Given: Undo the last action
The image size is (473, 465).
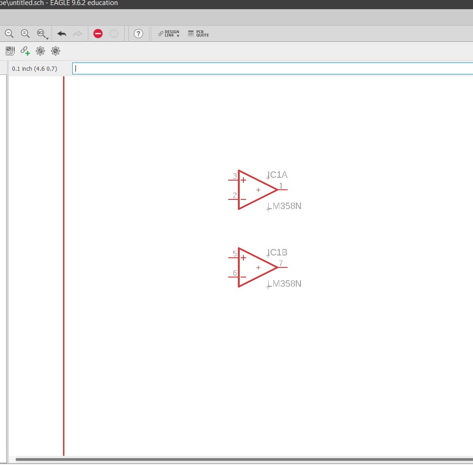Looking at the screenshot, I should (x=62, y=34).
